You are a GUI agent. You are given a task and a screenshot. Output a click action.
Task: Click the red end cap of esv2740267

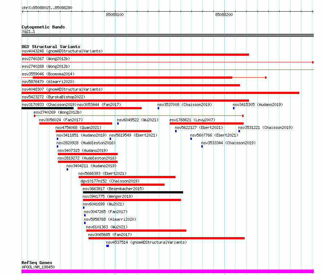click(x=313, y=62)
